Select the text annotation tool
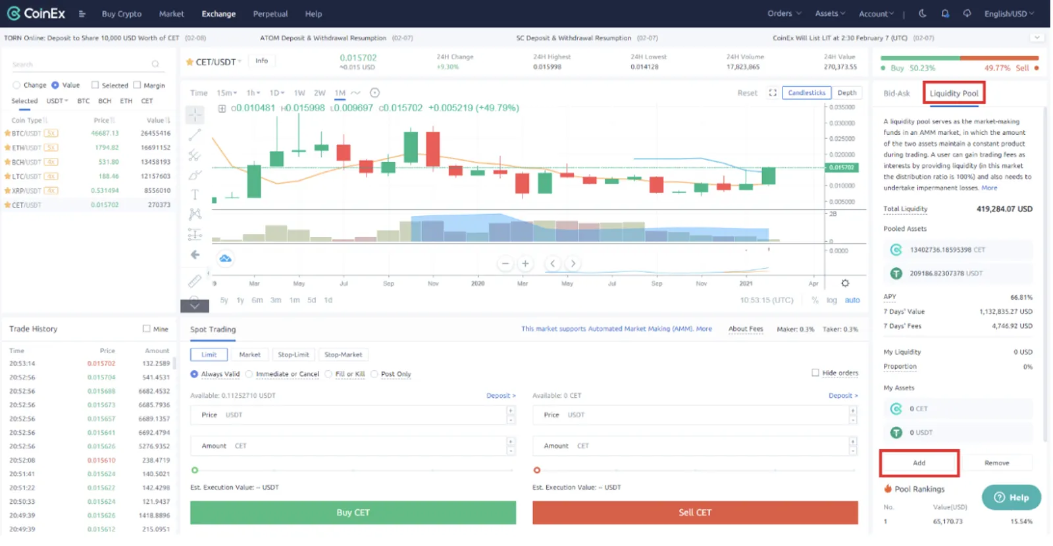The height and width of the screenshot is (546, 1053). coord(195,194)
